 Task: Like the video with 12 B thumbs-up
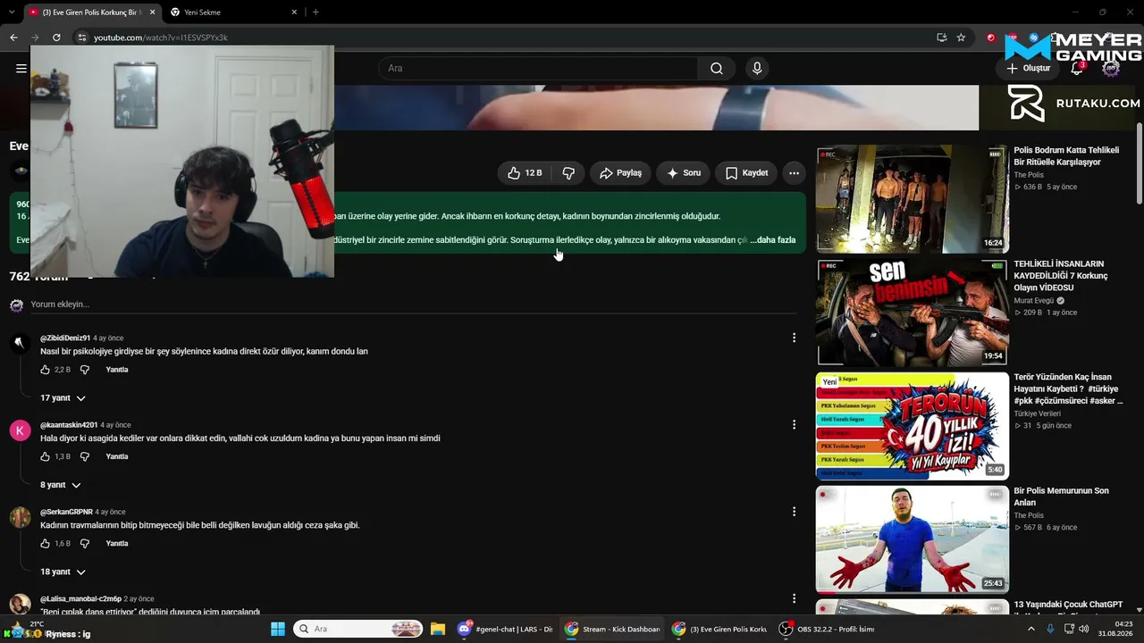tap(525, 173)
